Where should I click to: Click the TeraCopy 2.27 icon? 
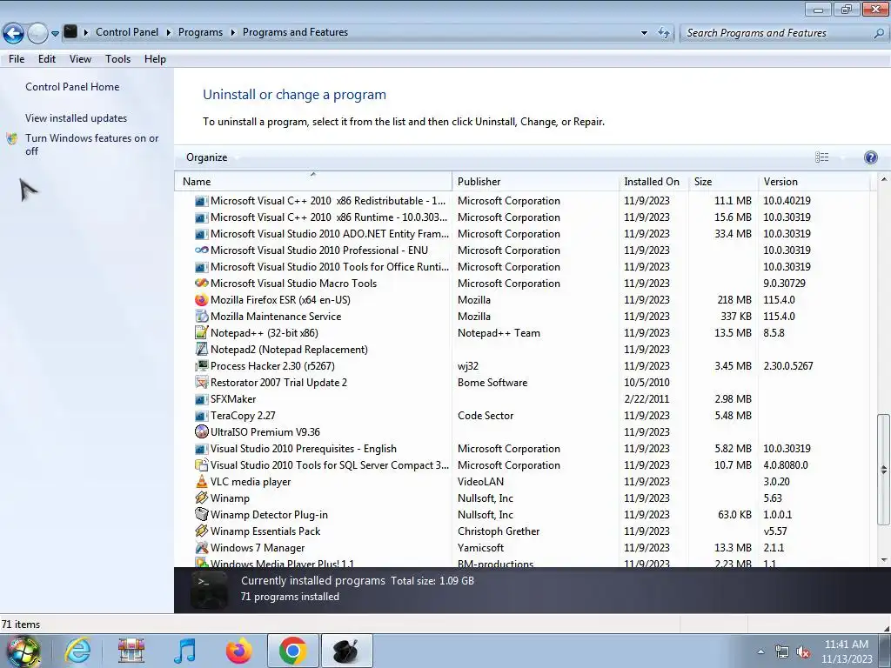pos(201,415)
